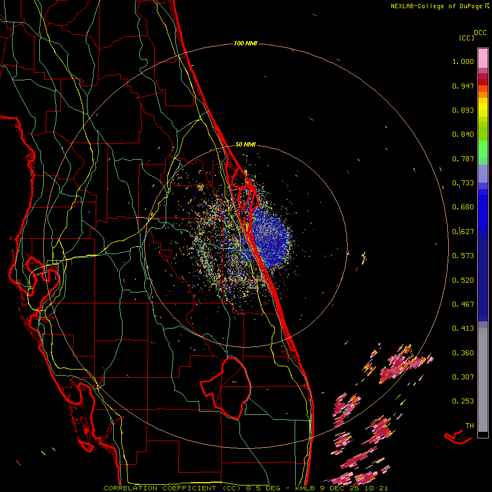Click the 0.467 legend value
This screenshot has width=492, height=492.
(x=463, y=304)
